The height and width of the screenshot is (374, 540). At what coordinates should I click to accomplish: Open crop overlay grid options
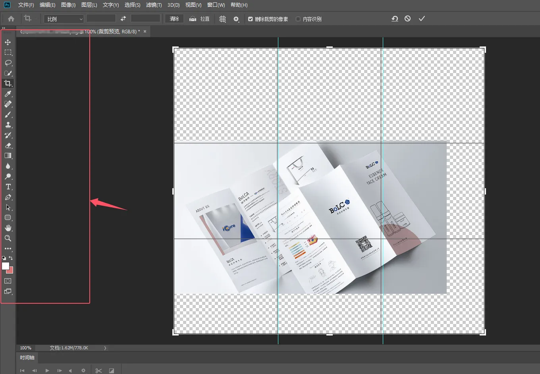pyautogui.click(x=222, y=19)
